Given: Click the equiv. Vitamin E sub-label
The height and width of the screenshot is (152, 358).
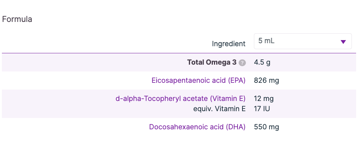Looking at the screenshot, I should coord(219,109).
